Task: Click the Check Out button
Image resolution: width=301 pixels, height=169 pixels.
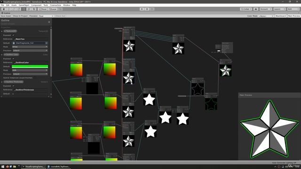Action: [x=60, y=16]
